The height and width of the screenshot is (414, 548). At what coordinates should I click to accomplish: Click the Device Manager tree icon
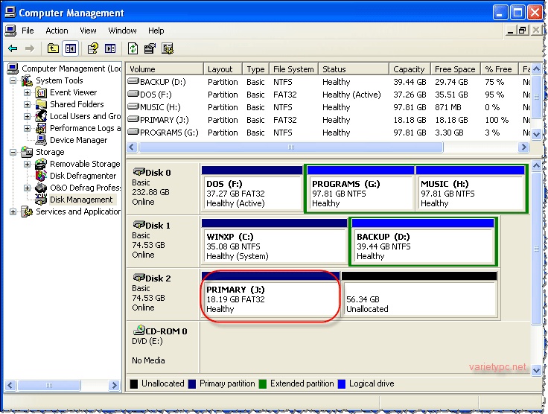point(41,140)
